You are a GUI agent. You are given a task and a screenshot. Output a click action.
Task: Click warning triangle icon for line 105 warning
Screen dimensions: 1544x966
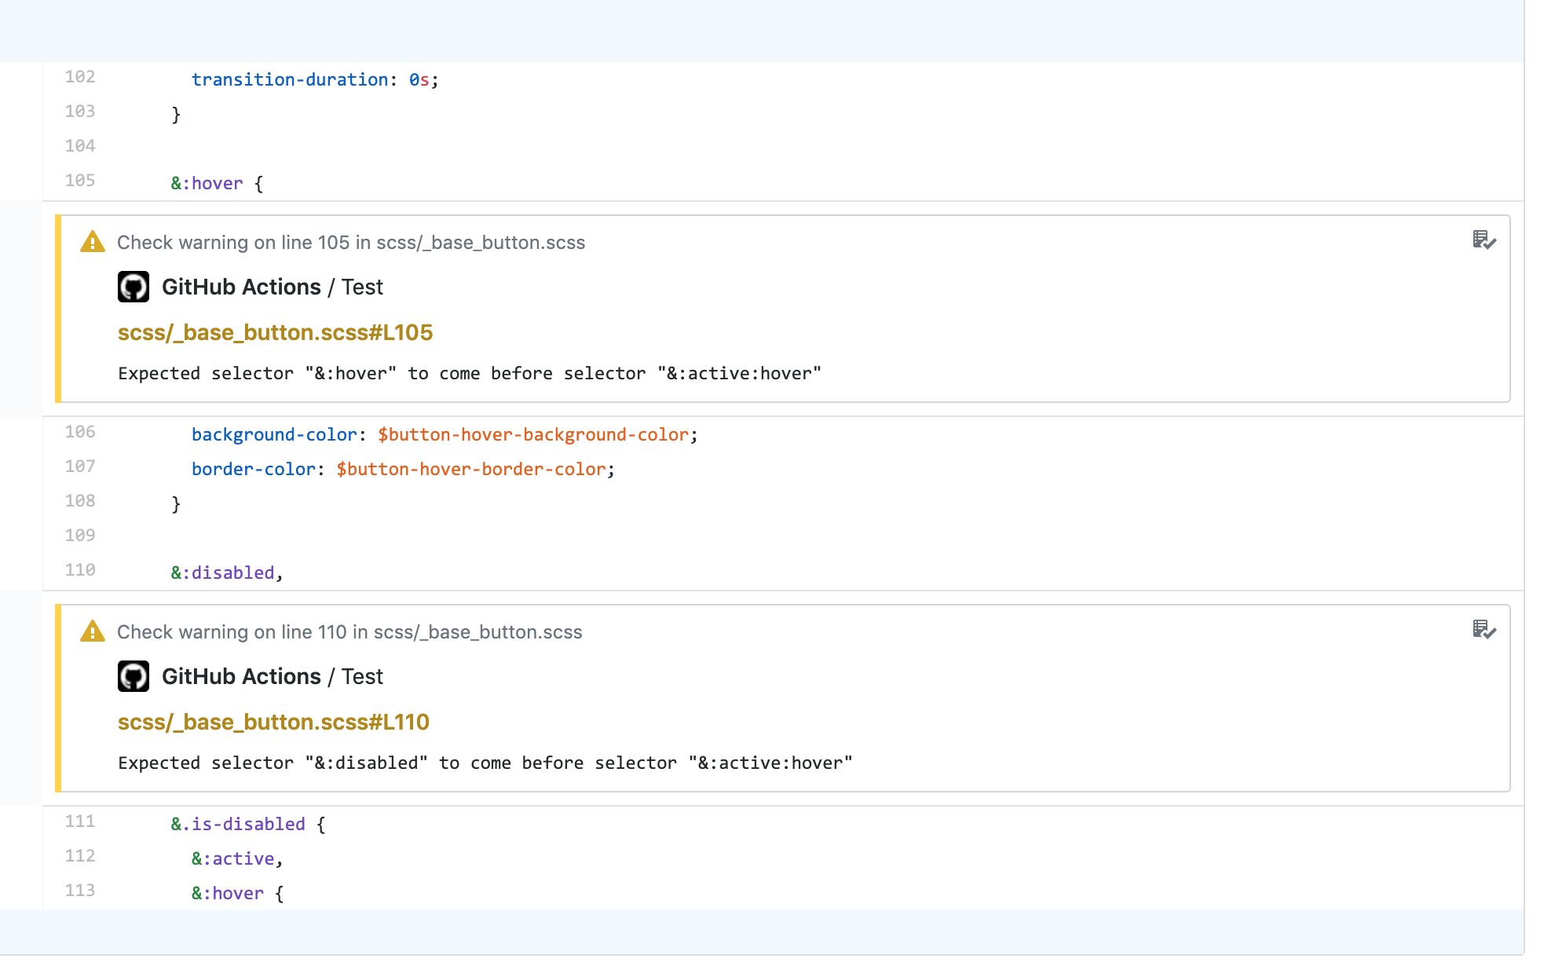point(93,242)
